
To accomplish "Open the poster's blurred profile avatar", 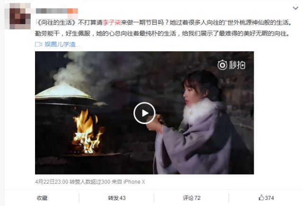I will [x=20, y=16].
